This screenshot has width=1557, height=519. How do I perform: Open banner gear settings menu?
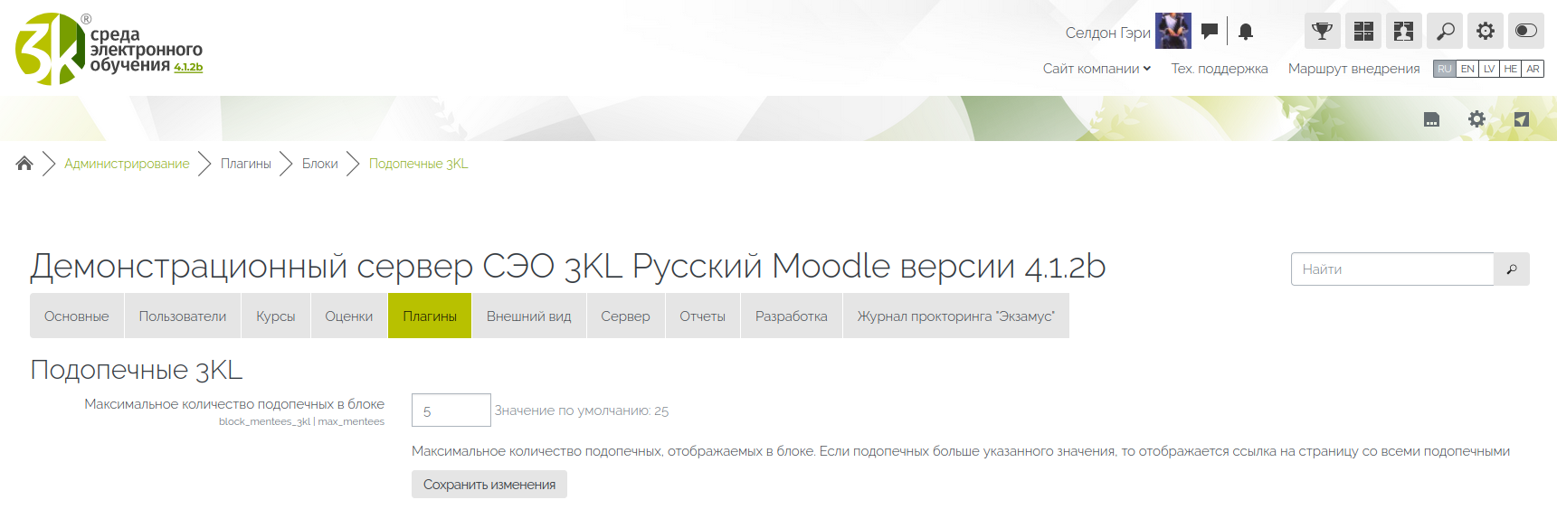coord(1476,119)
